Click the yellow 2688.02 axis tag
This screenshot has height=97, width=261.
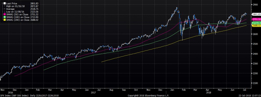coord(256,25)
